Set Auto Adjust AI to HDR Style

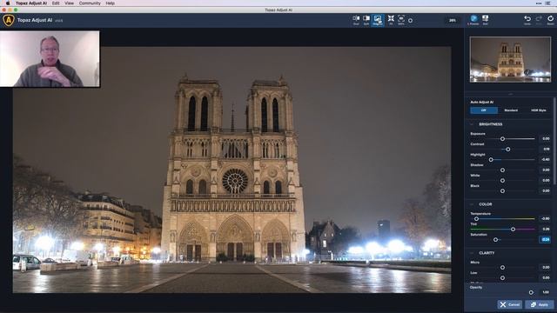pyautogui.click(x=538, y=110)
